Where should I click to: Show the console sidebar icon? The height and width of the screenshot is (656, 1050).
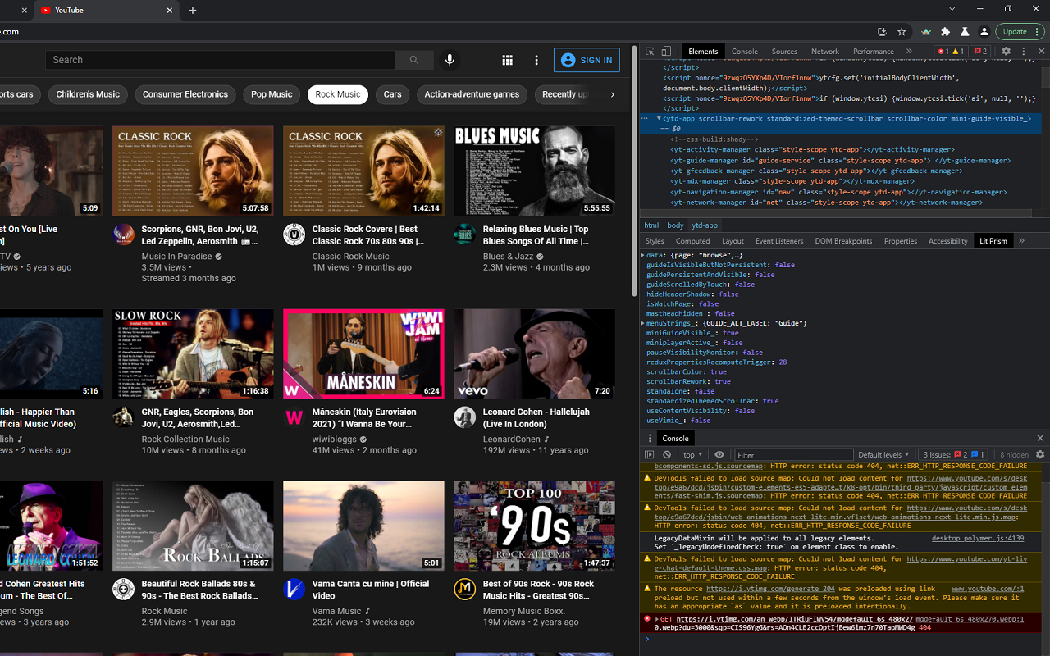[650, 454]
